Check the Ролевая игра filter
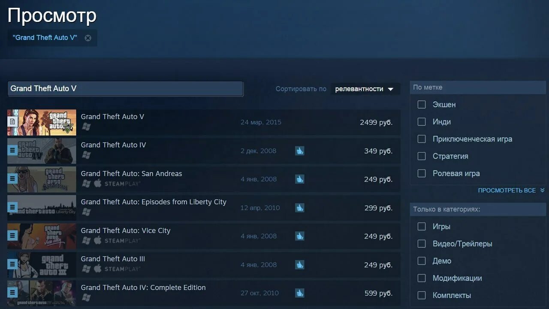Viewport: 549px width, 309px height. click(422, 173)
